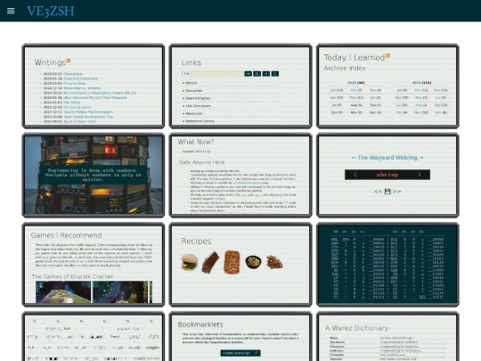Go to the previous webring site via left arrow before The Wayward Webring
Image resolution: width=481 pixels, height=361 pixels.
pos(354,158)
